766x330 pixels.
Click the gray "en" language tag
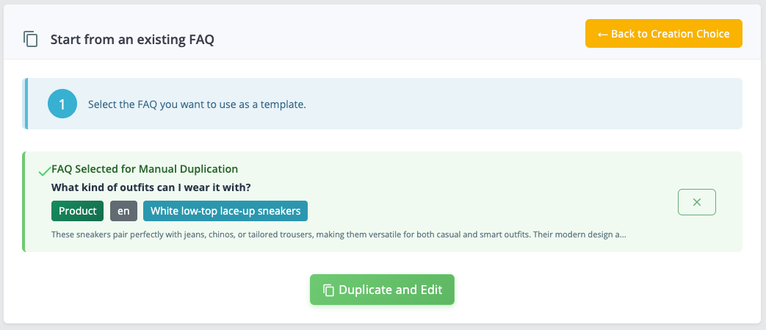pos(123,211)
